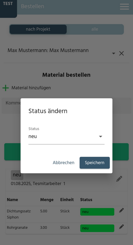Click the green 'neu' status for Rohrgranate
Image resolution: width=133 pixels, height=245 pixels.
click(97, 228)
